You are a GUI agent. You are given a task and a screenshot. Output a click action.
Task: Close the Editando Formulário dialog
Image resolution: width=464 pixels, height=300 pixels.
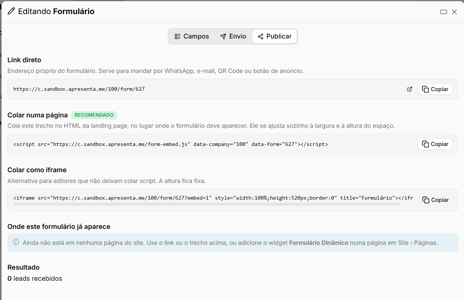pos(454,12)
